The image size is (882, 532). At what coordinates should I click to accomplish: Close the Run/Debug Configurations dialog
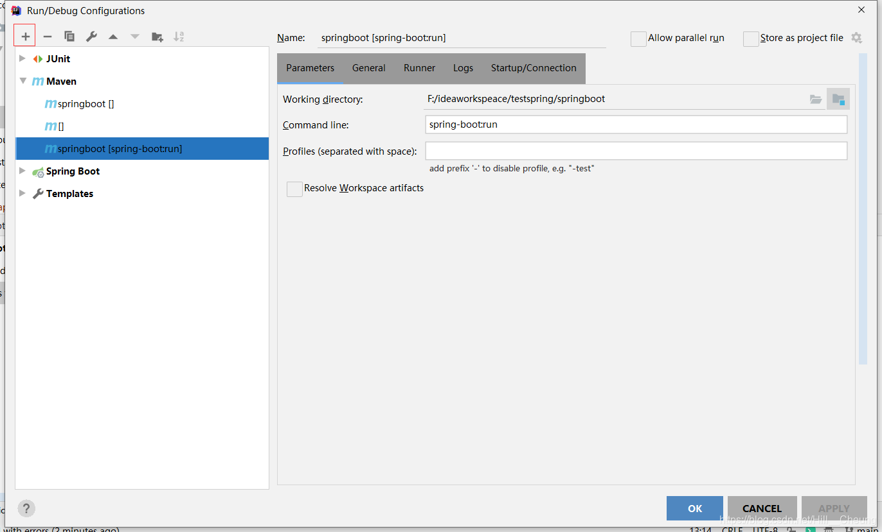click(x=861, y=10)
